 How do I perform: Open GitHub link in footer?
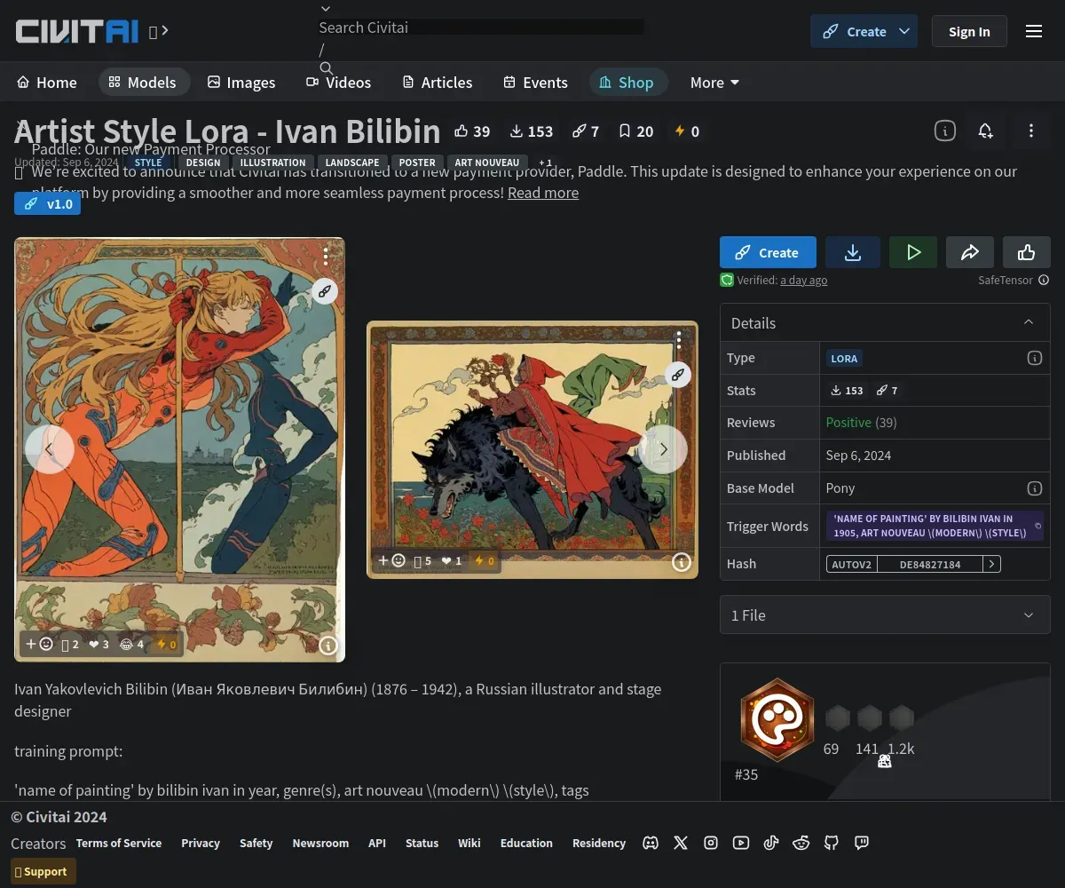(x=832, y=843)
